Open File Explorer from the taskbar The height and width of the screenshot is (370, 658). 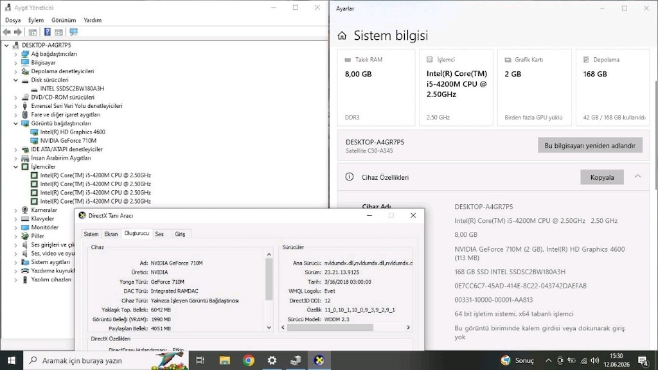(224, 360)
